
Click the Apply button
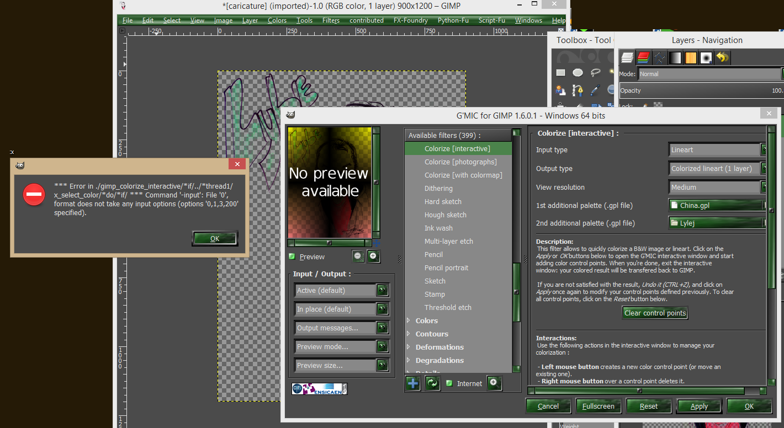[699, 406]
